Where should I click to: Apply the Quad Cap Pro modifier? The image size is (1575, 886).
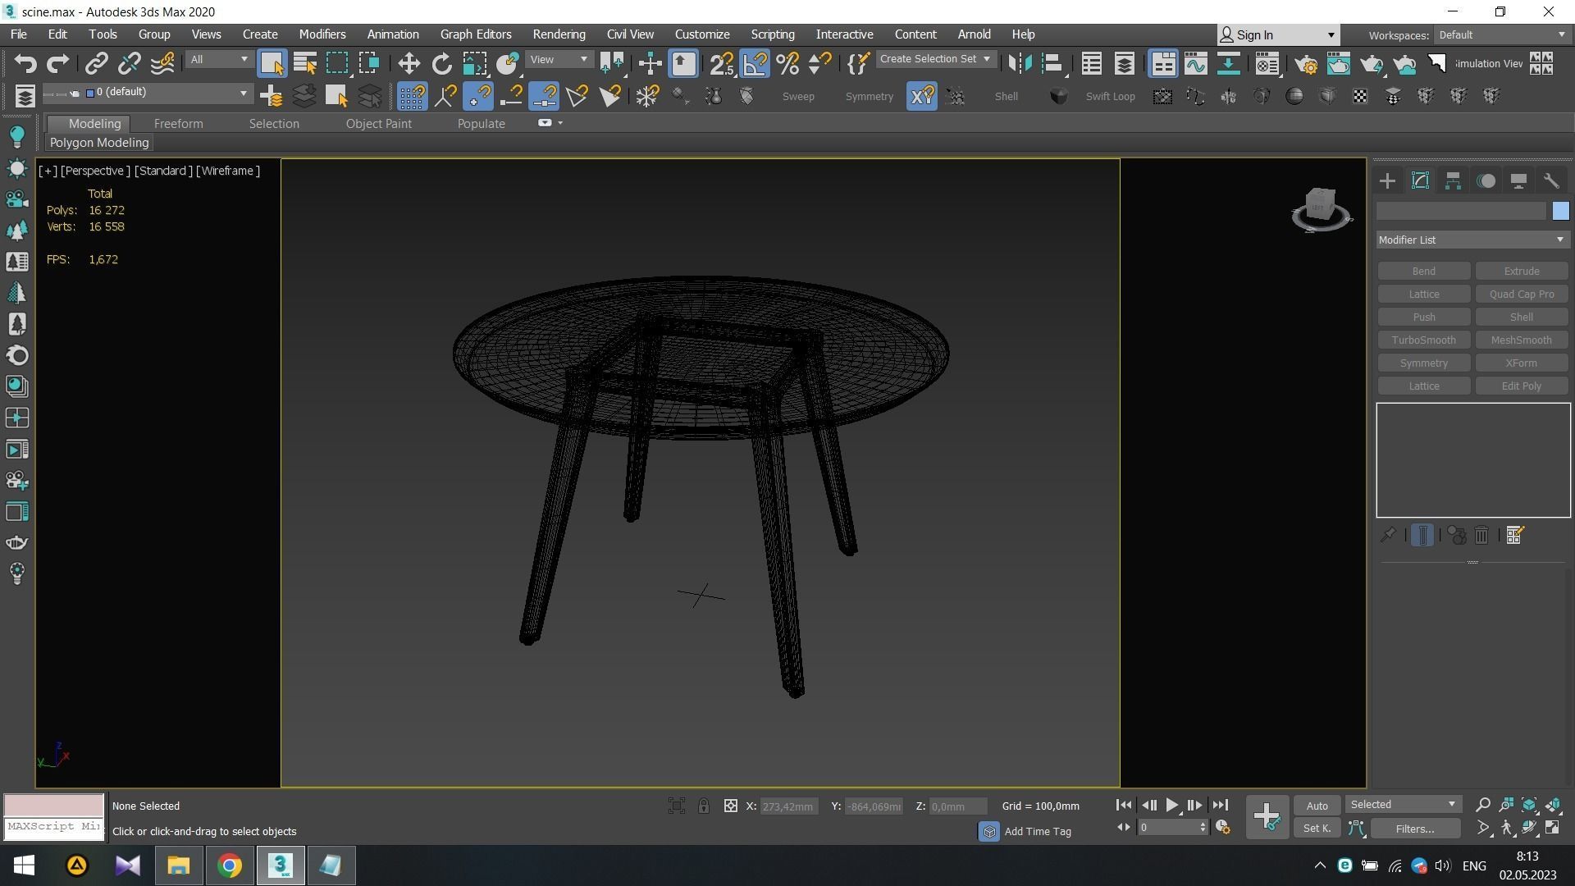point(1522,295)
